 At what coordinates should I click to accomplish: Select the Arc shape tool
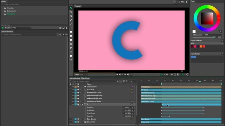[71, 48]
